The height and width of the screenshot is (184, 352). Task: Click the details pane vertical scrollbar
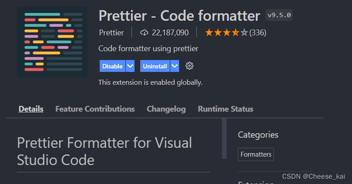[224, 139]
